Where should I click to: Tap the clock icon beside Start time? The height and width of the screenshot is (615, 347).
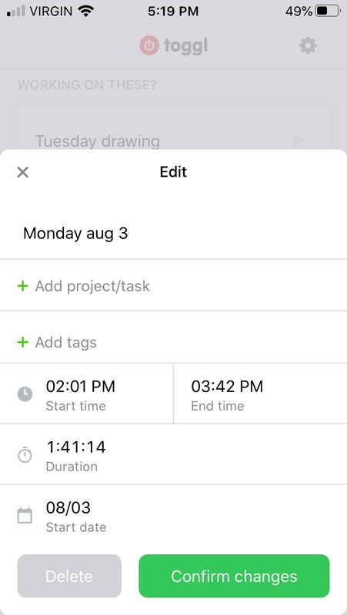click(25, 394)
